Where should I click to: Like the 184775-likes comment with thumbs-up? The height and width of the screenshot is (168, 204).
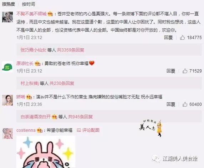182,37
